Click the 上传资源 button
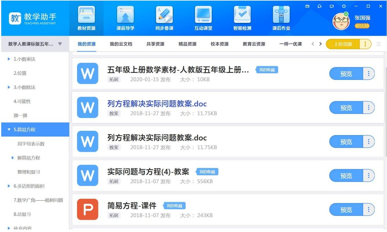 point(343,44)
